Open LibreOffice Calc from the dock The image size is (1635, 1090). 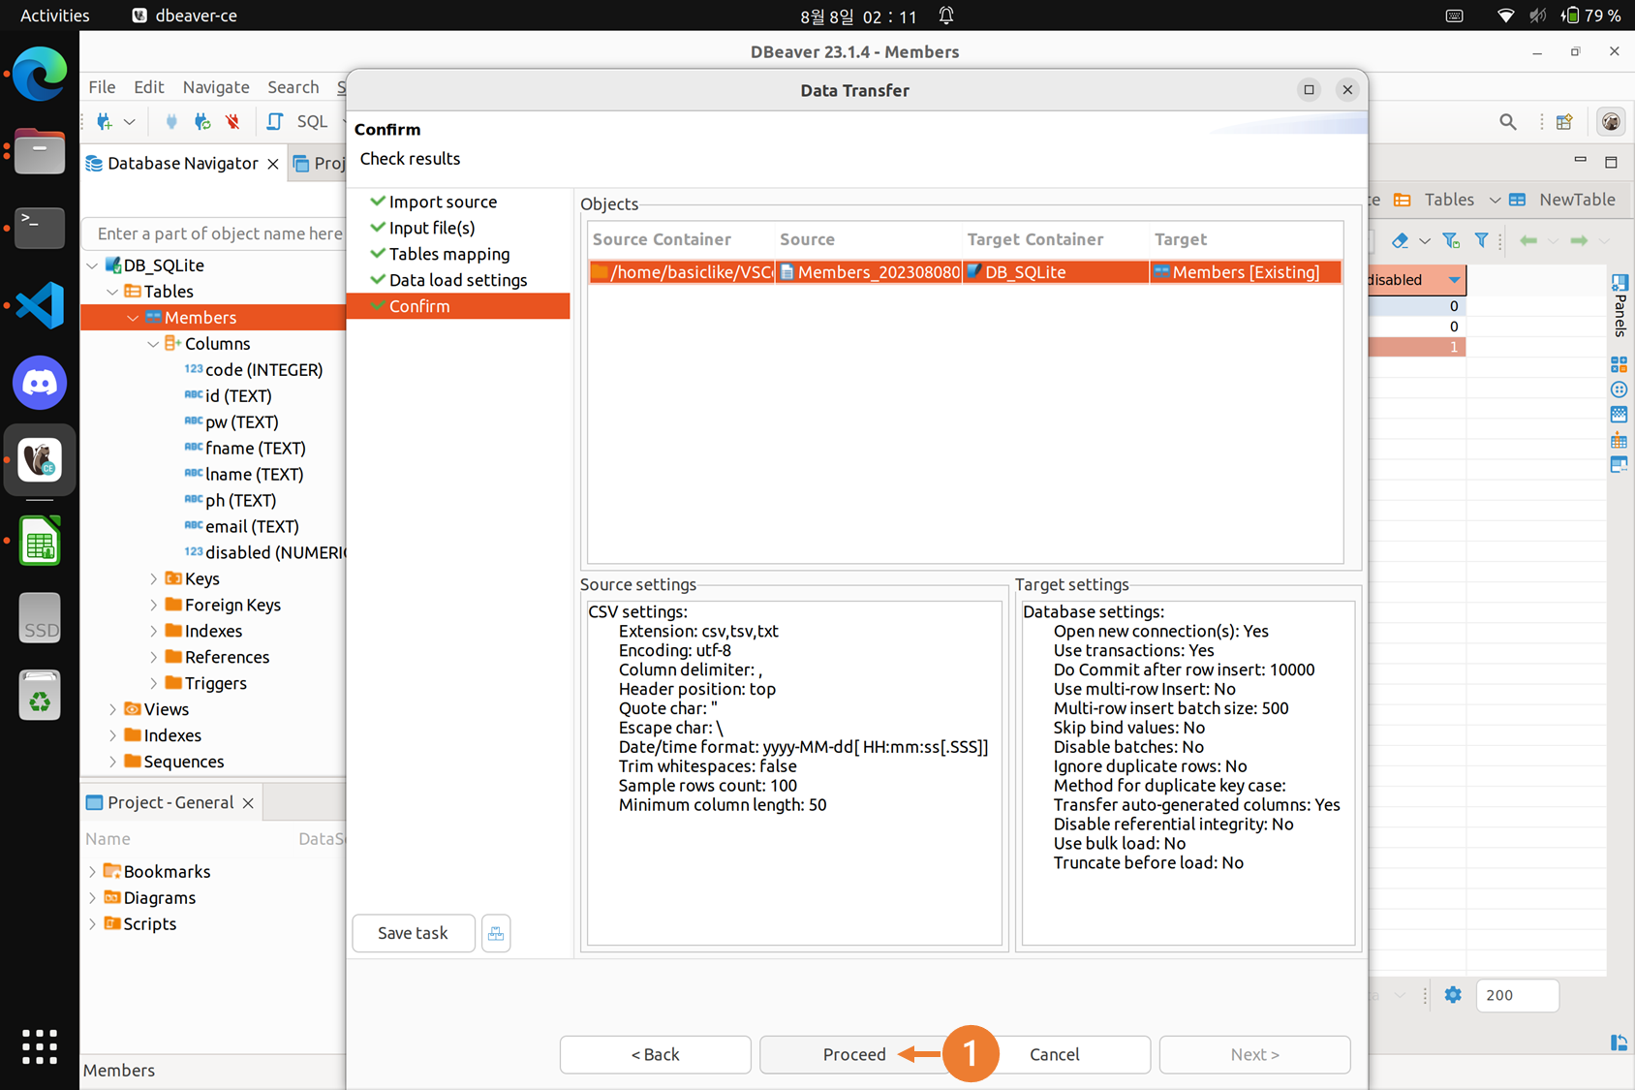[40, 540]
